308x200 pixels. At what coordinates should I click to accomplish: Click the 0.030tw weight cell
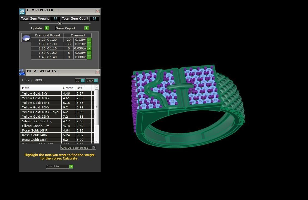80,48
